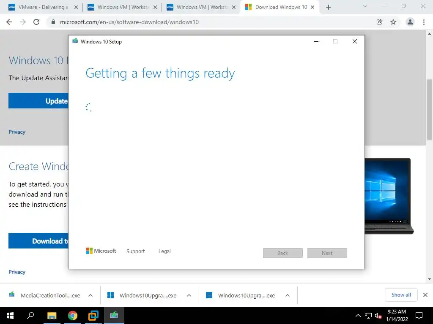
Task: Close the VMware - Delivering tab
Action: pyautogui.click(x=76, y=7)
